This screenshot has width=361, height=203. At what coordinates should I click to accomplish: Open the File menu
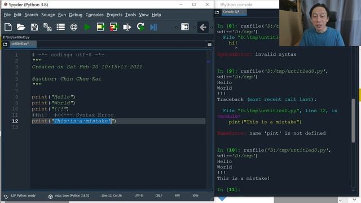coord(7,15)
